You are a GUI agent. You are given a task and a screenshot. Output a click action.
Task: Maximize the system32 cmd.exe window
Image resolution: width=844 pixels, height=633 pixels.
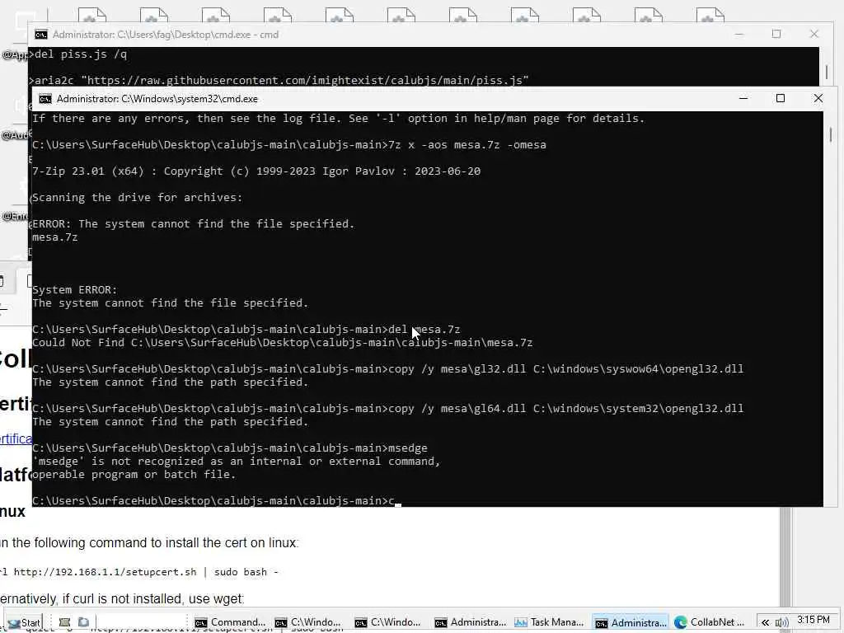coord(781,99)
